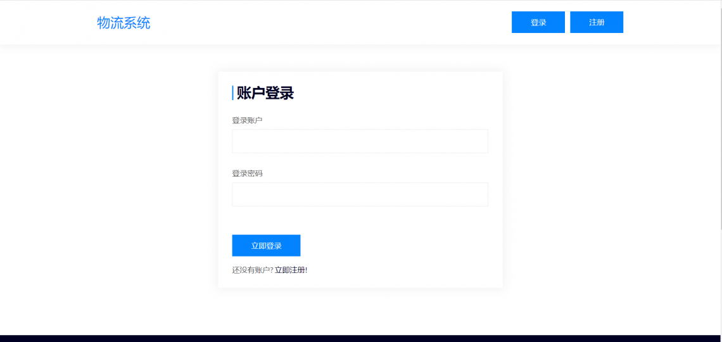Click the 还没有账户? text
The width and height of the screenshot is (722, 342).
click(253, 270)
